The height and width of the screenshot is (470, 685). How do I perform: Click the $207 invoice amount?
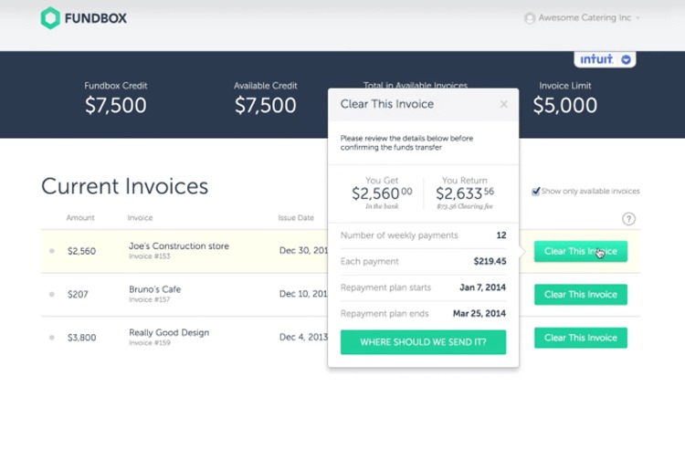[78, 295]
